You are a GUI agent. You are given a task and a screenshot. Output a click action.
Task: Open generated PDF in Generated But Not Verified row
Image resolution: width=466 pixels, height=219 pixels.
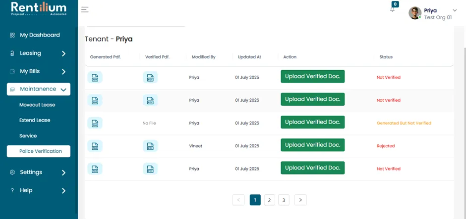coord(95,123)
